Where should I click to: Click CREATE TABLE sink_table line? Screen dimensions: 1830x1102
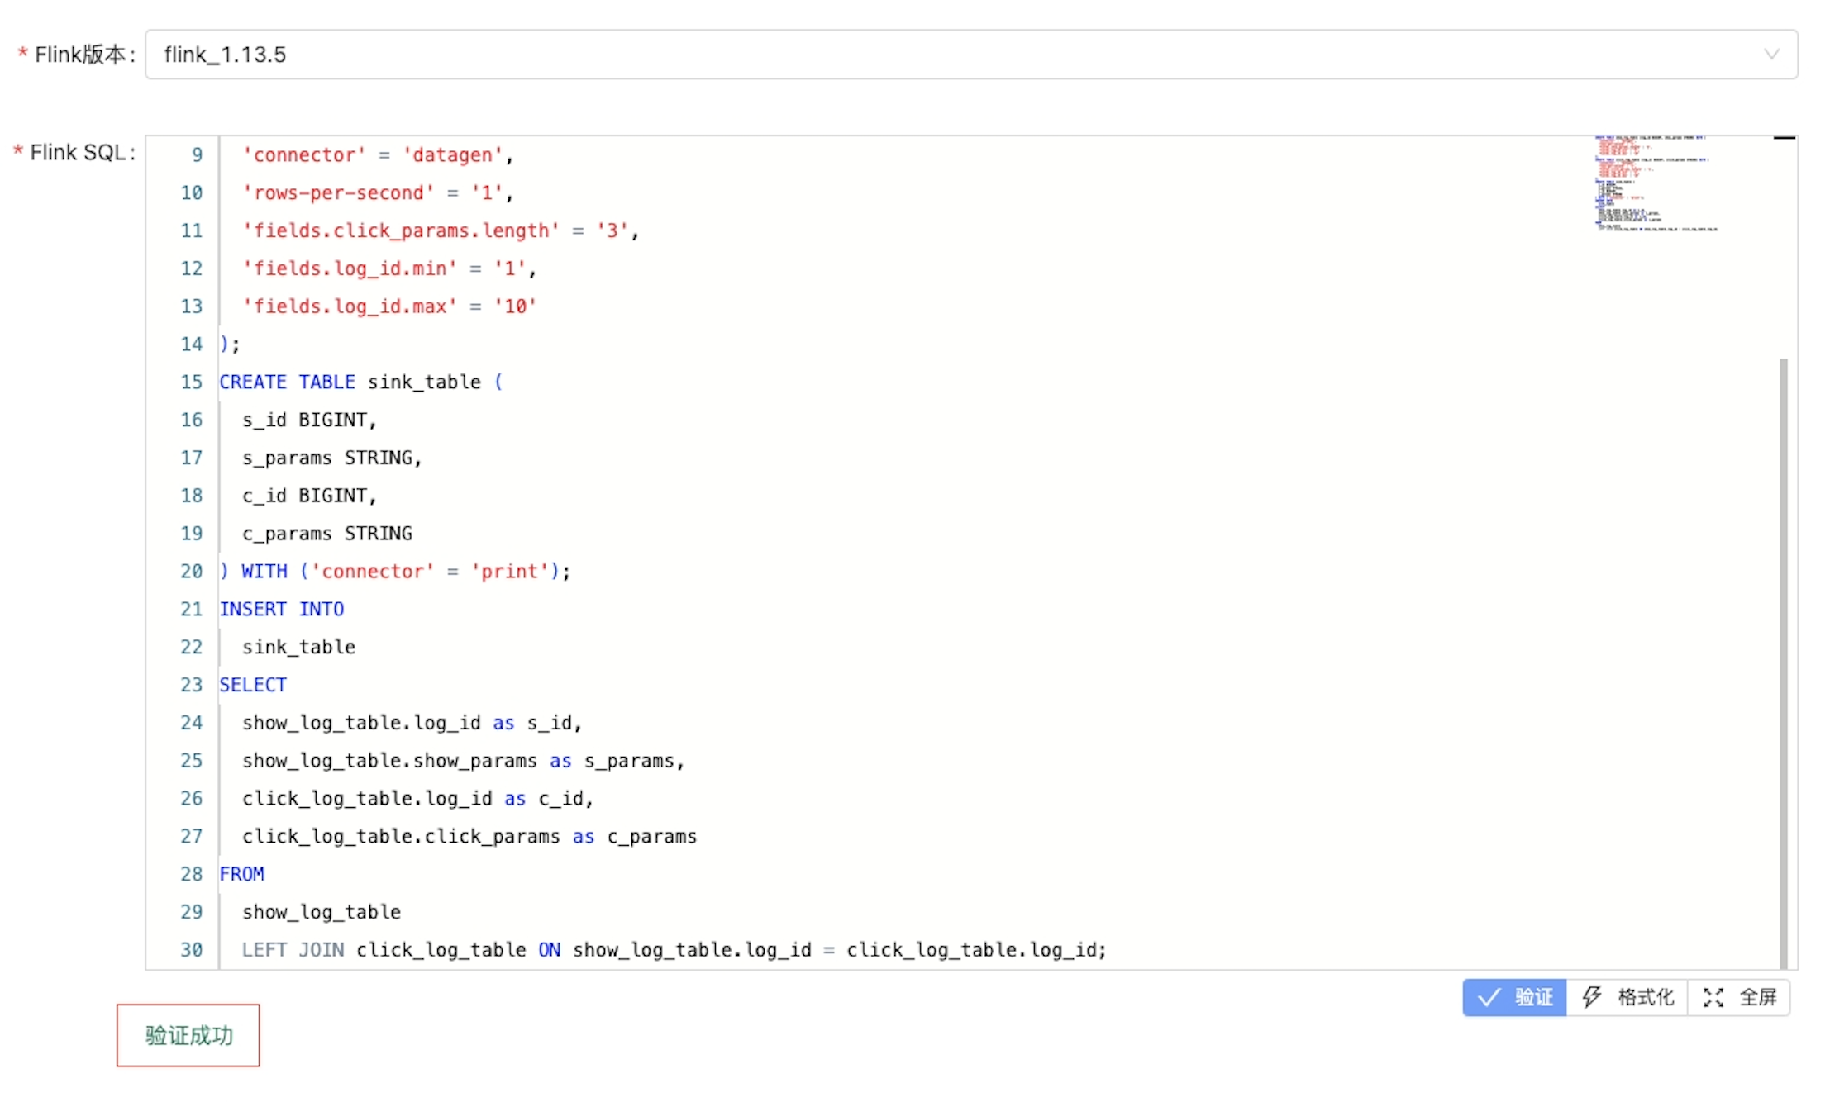pyautogui.click(x=360, y=382)
